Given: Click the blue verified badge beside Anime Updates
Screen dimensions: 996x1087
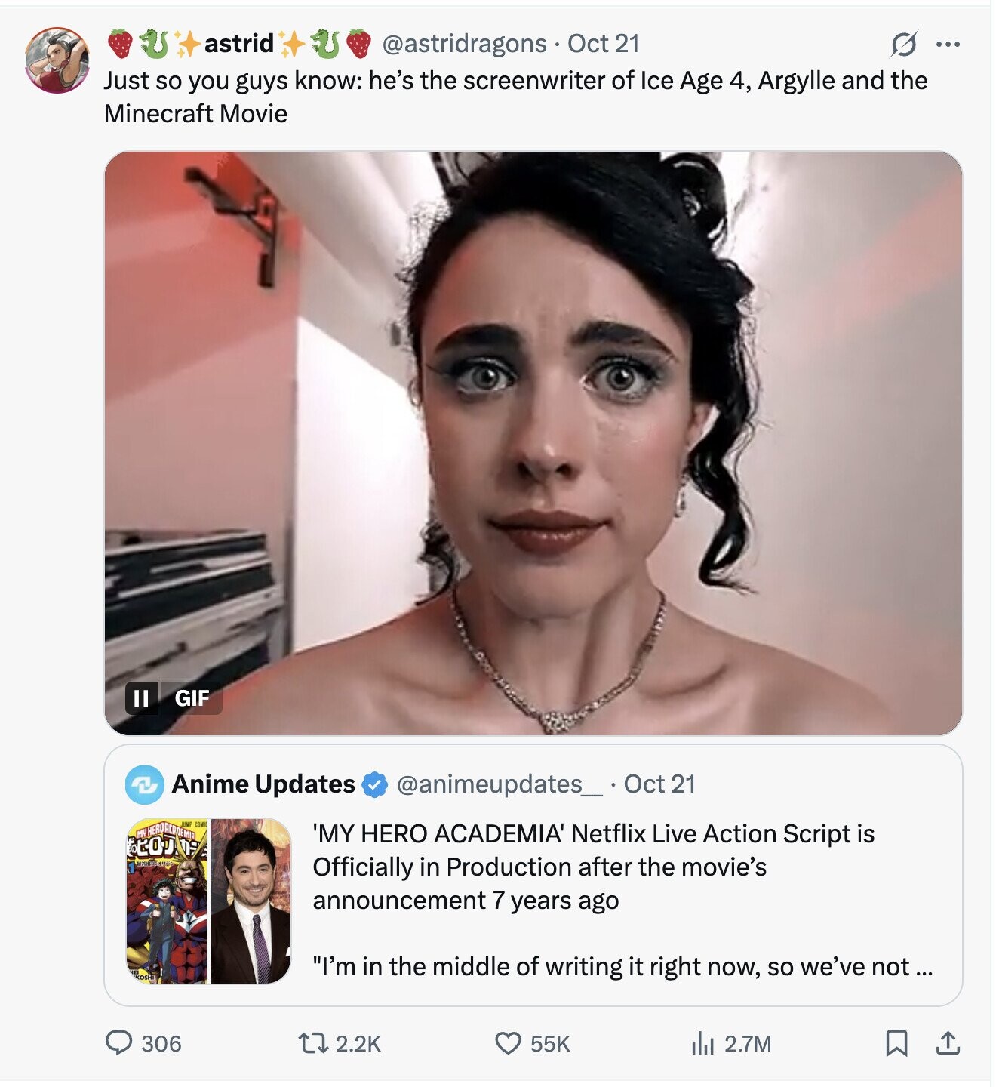Looking at the screenshot, I should 374,785.
